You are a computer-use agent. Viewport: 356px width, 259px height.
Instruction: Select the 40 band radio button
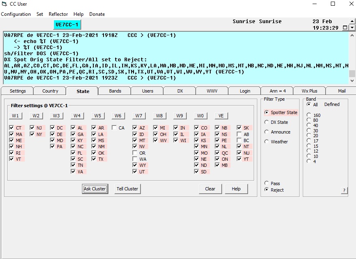[x=309, y=125]
